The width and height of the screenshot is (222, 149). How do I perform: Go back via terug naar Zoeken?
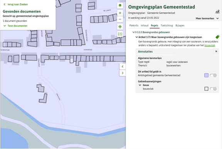point(15,4)
